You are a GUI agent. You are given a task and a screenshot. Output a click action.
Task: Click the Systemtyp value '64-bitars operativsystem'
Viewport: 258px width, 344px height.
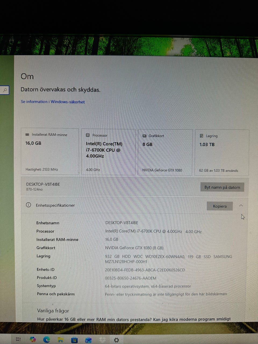[x=148, y=286]
